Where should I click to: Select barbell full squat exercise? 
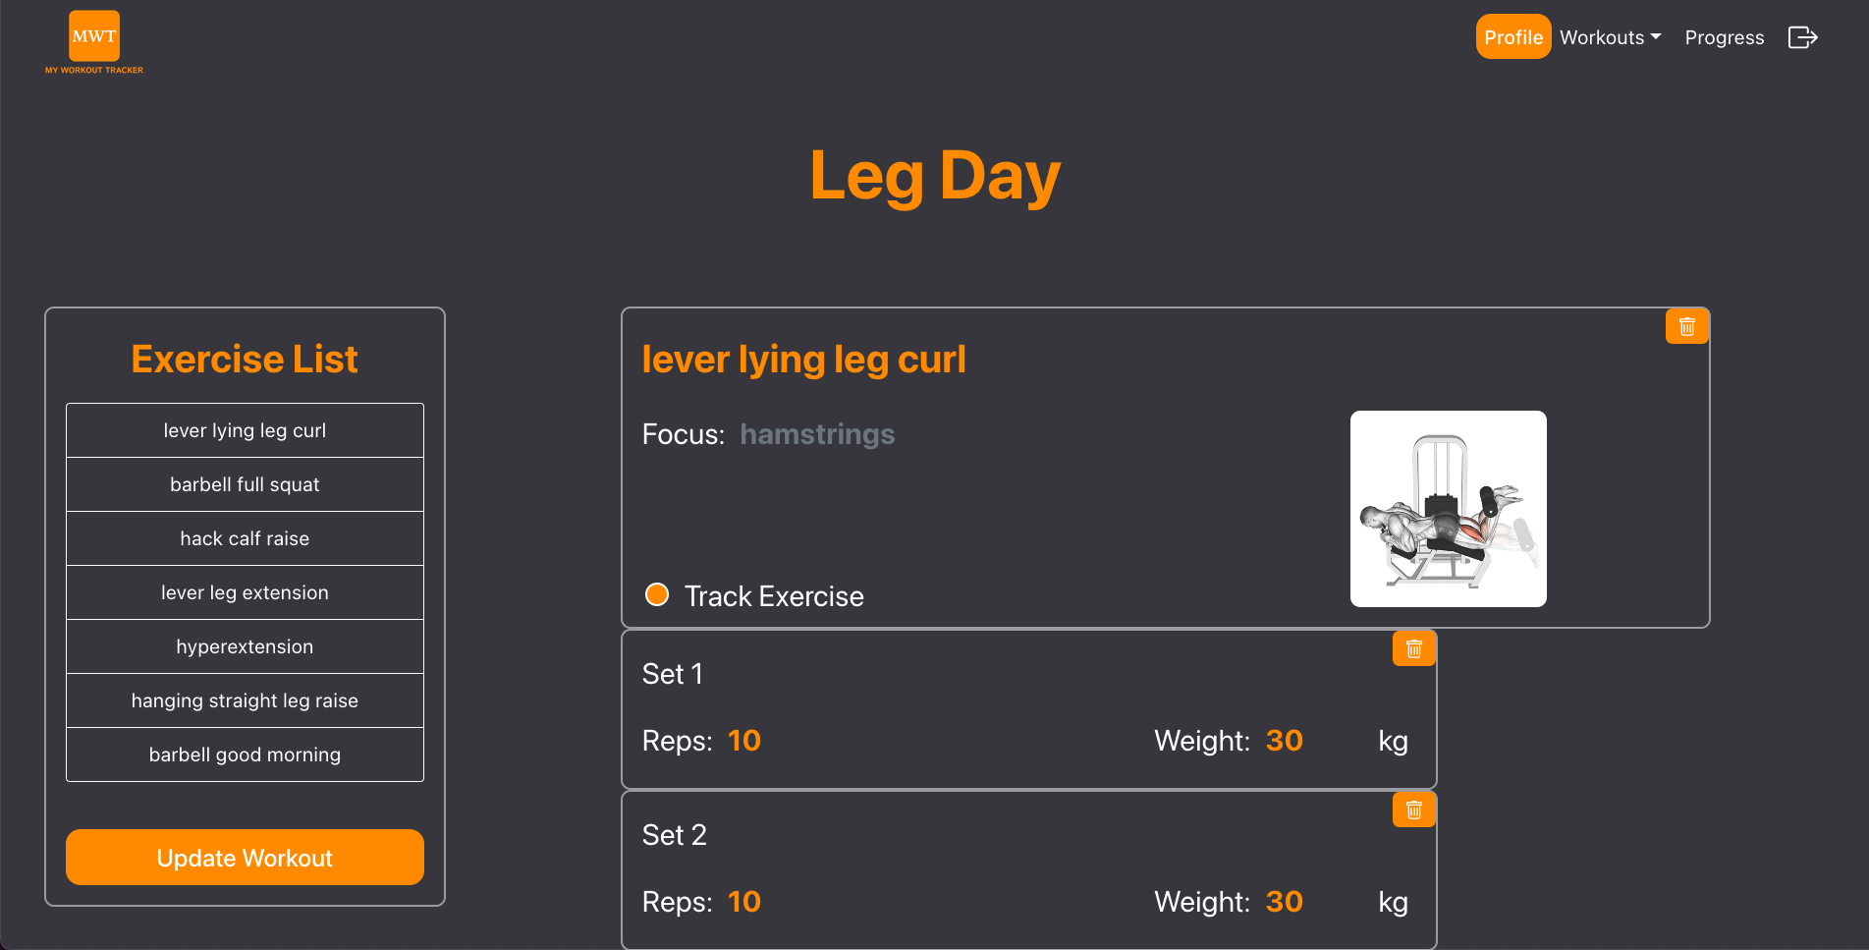coord(245,484)
